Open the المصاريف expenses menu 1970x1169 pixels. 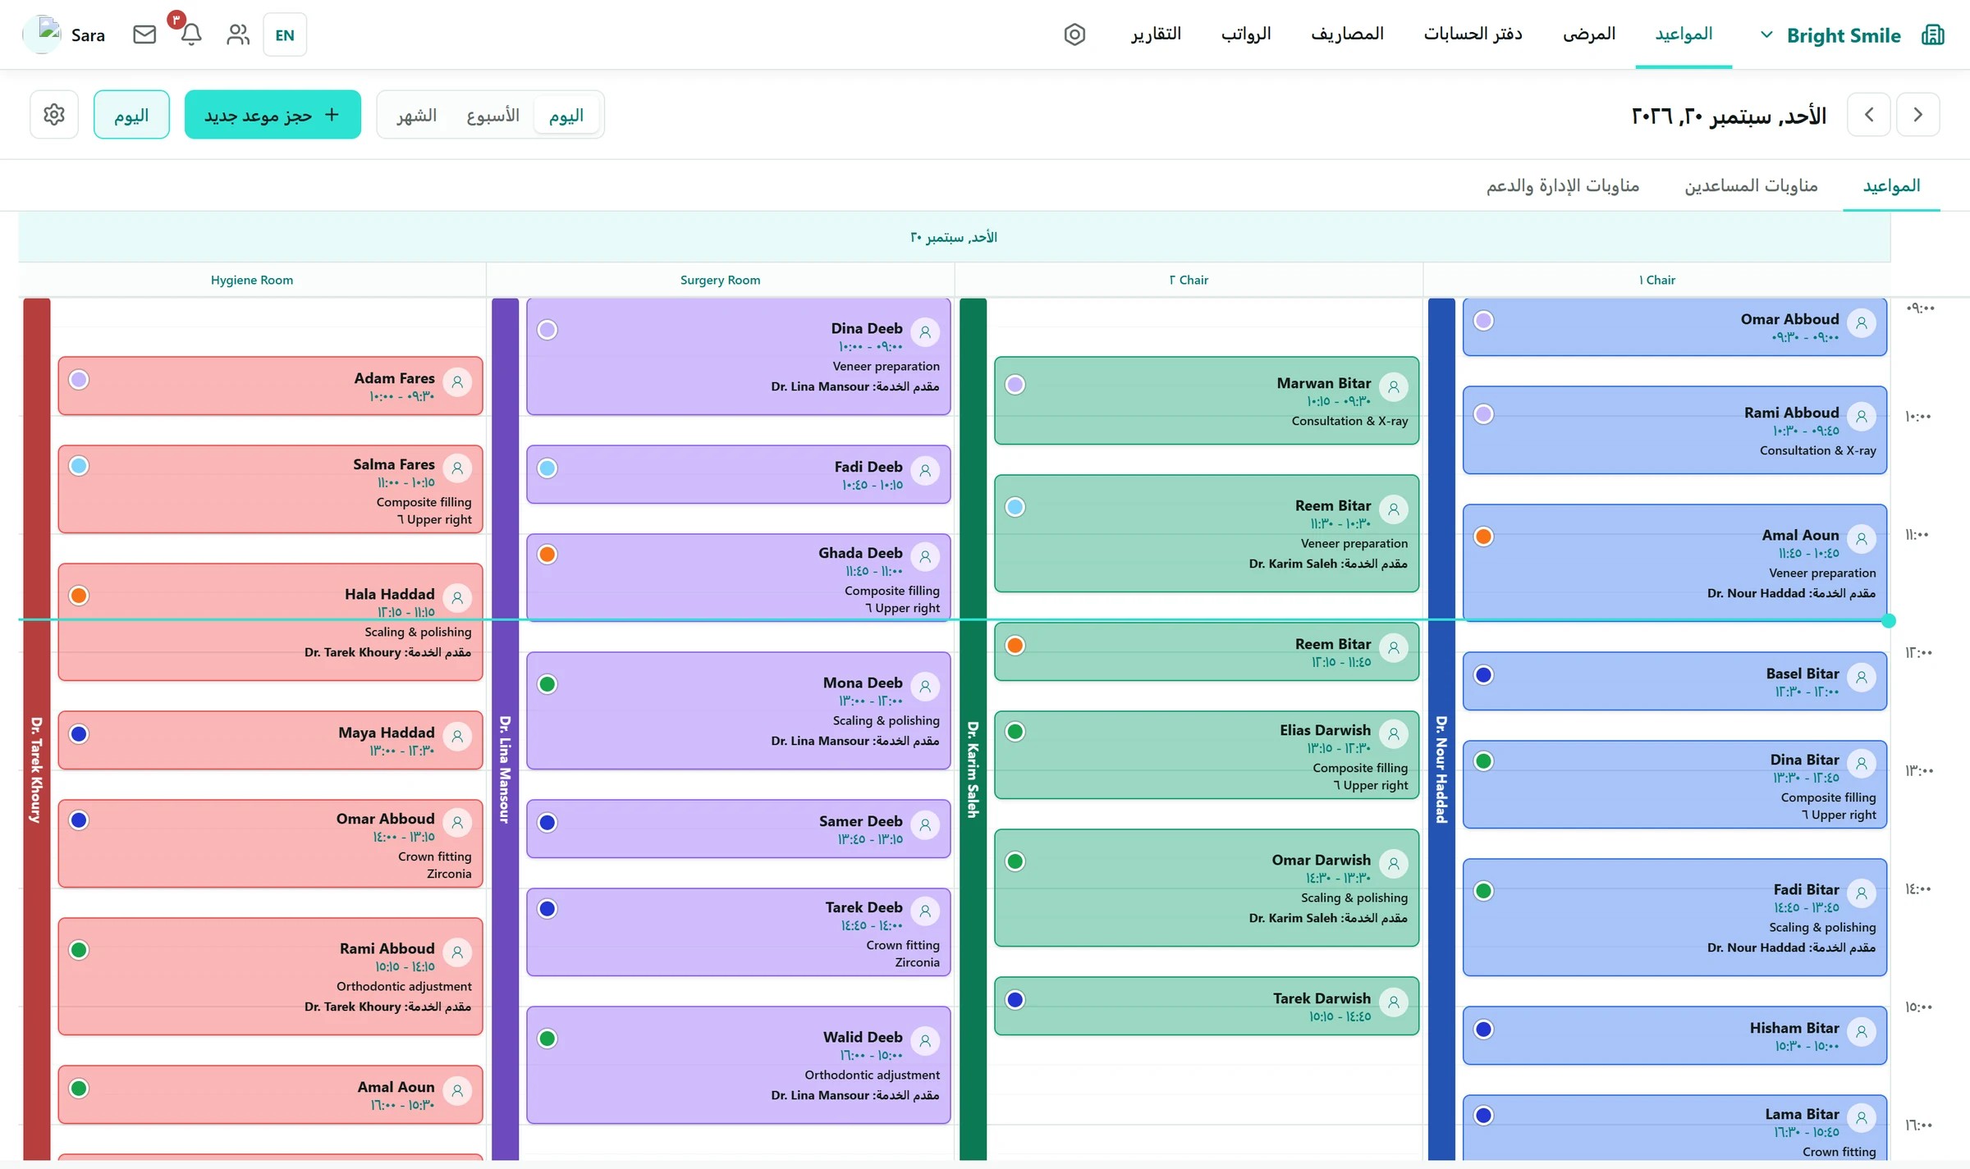pos(1348,34)
